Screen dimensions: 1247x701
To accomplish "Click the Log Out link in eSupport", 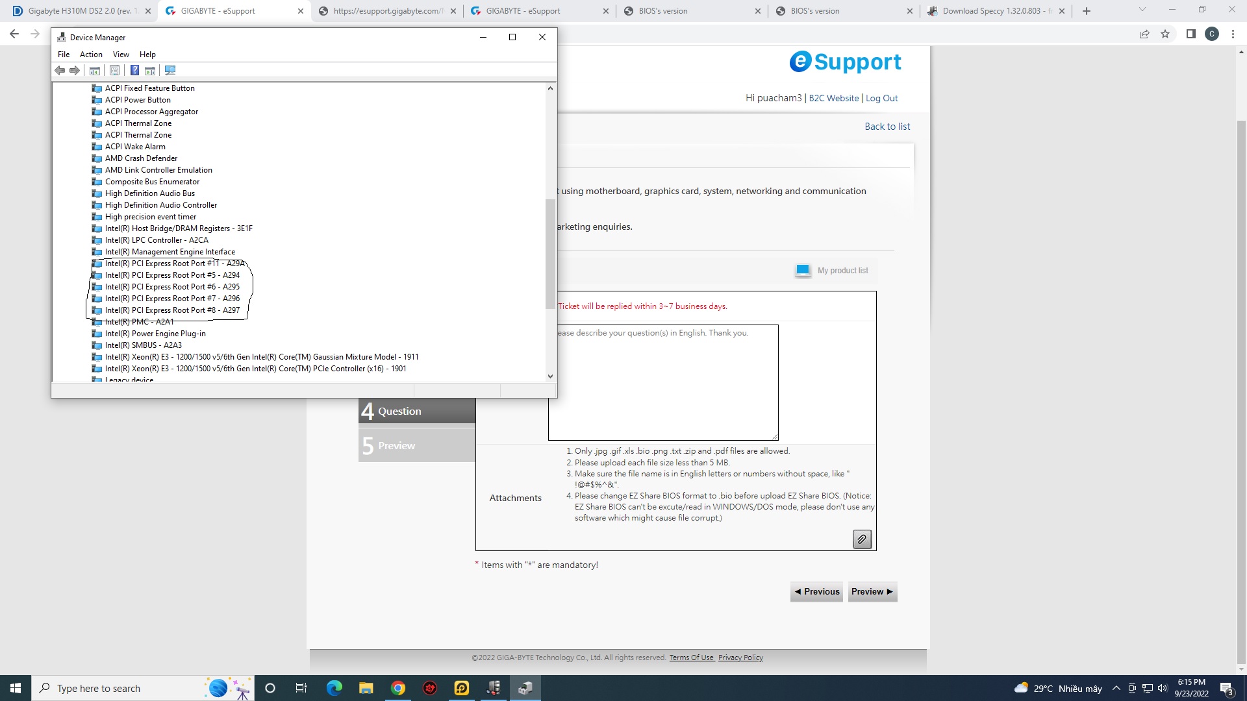I will pos(882,97).
